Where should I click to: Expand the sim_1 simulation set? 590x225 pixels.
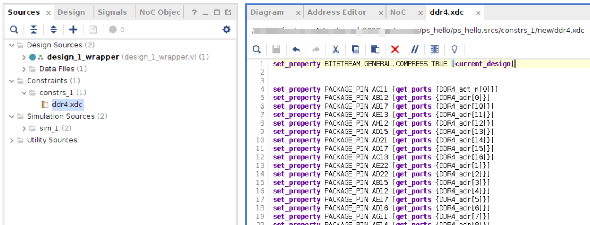[x=24, y=129]
